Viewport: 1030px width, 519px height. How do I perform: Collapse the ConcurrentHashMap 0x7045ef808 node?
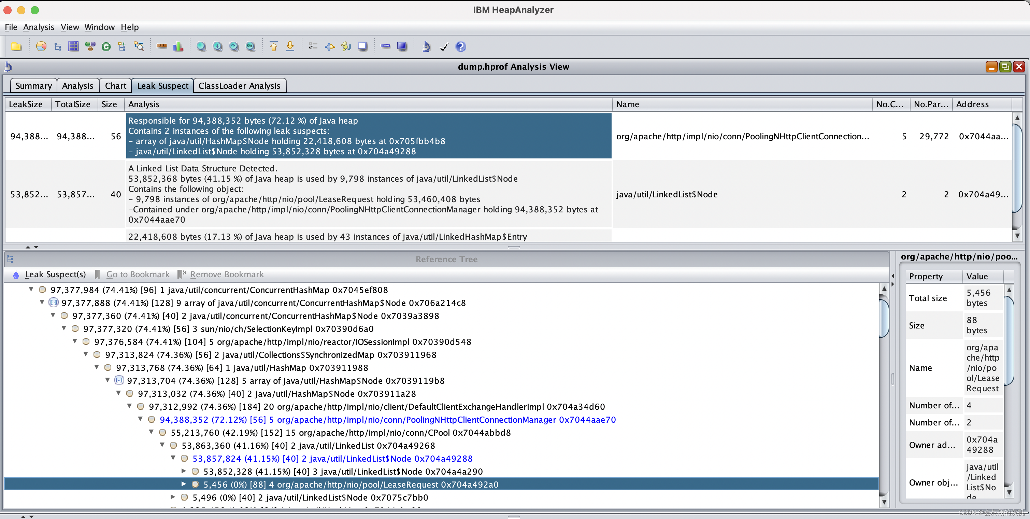click(31, 289)
